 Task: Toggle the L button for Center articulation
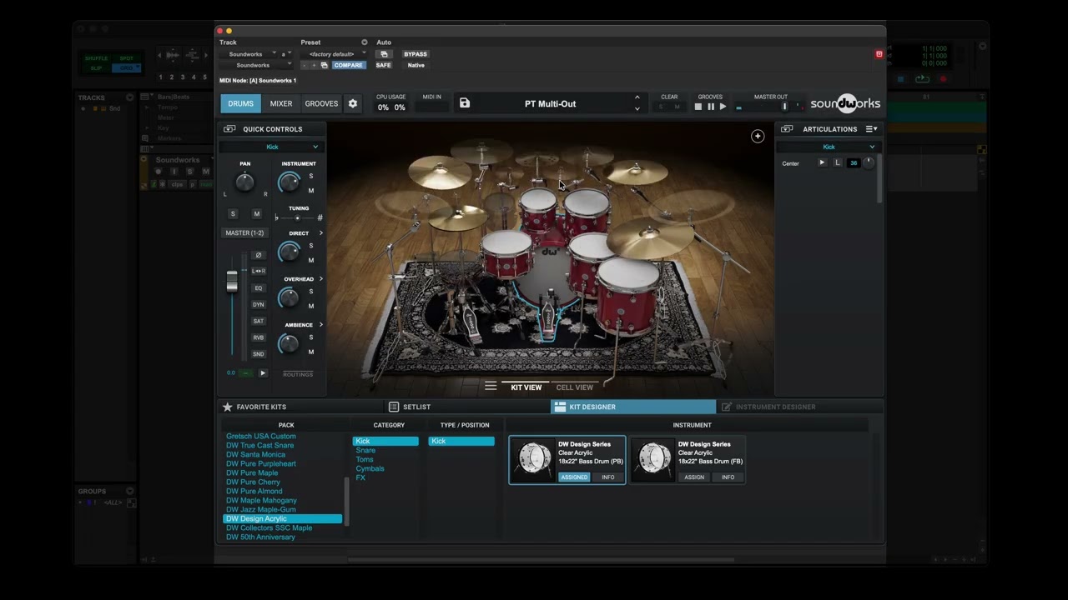[838, 163]
